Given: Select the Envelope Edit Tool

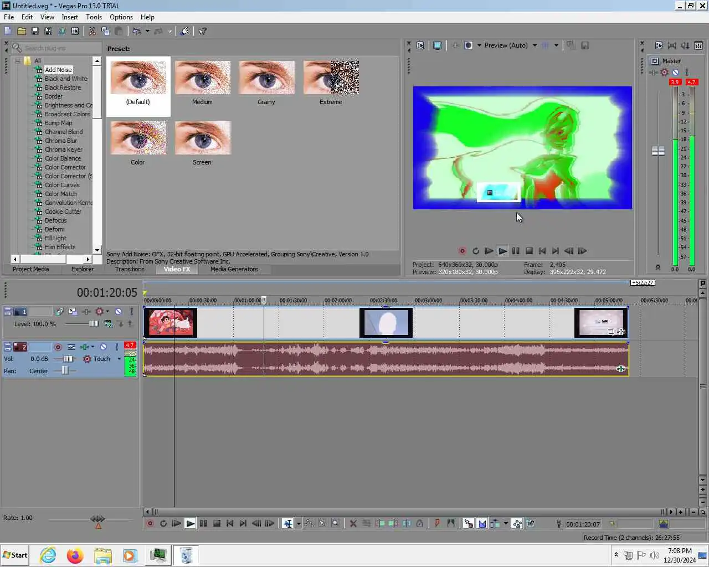Looking at the screenshot, I should (309, 524).
